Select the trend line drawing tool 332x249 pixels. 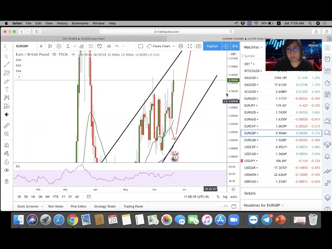(x=7, y=64)
